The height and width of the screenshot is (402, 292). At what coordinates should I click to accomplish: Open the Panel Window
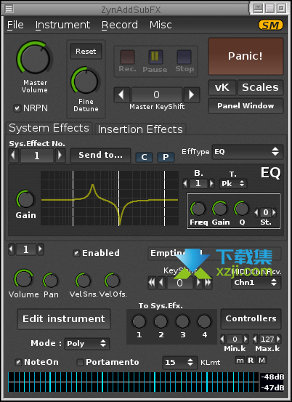246,105
